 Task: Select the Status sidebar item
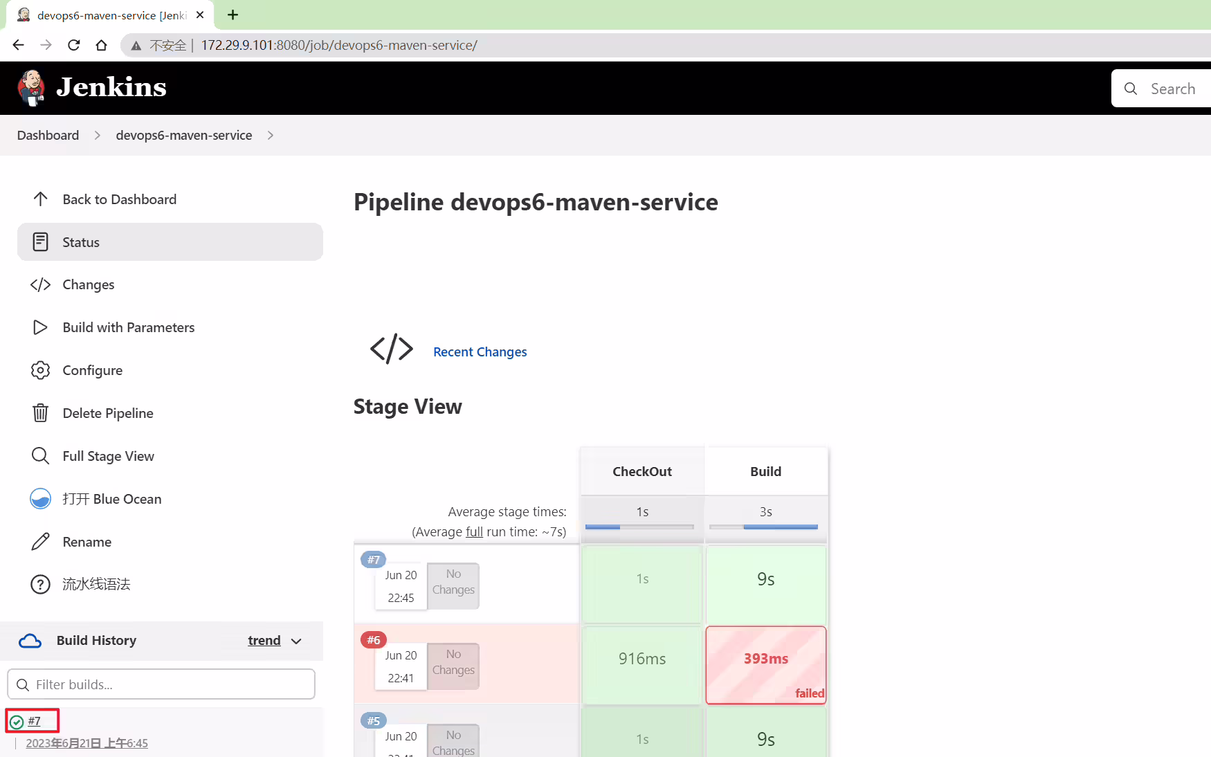point(170,242)
